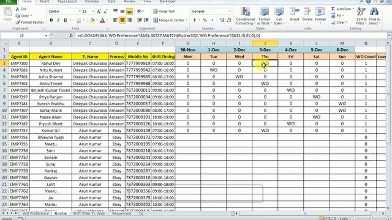The width and height of the screenshot is (392, 220).
Task: Open the WO Preference sheet tab
Action: coord(36,213)
